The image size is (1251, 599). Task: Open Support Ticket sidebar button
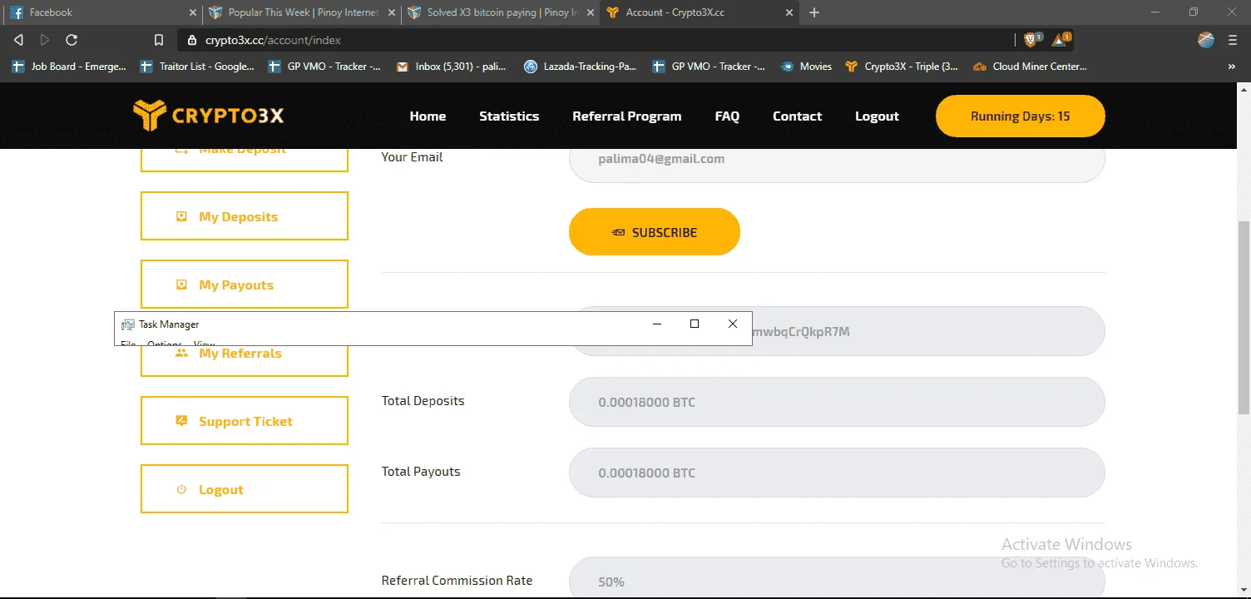(245, 421)
